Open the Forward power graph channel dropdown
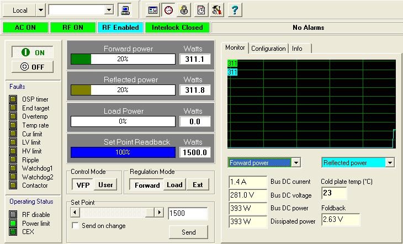 [296, 163]
